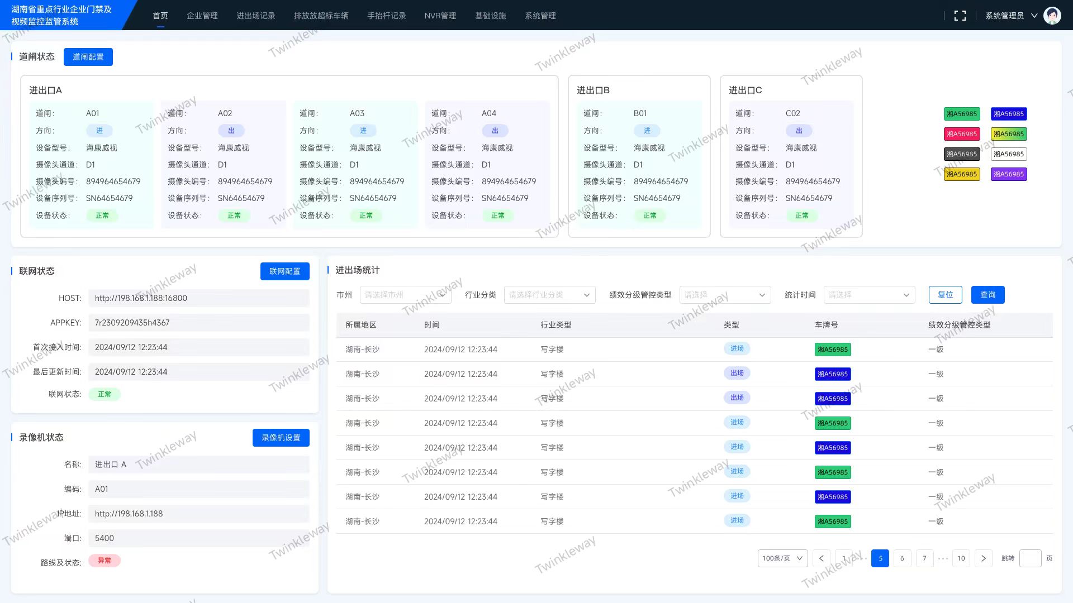Click the 异常 status tag

[x=105, y=561]
